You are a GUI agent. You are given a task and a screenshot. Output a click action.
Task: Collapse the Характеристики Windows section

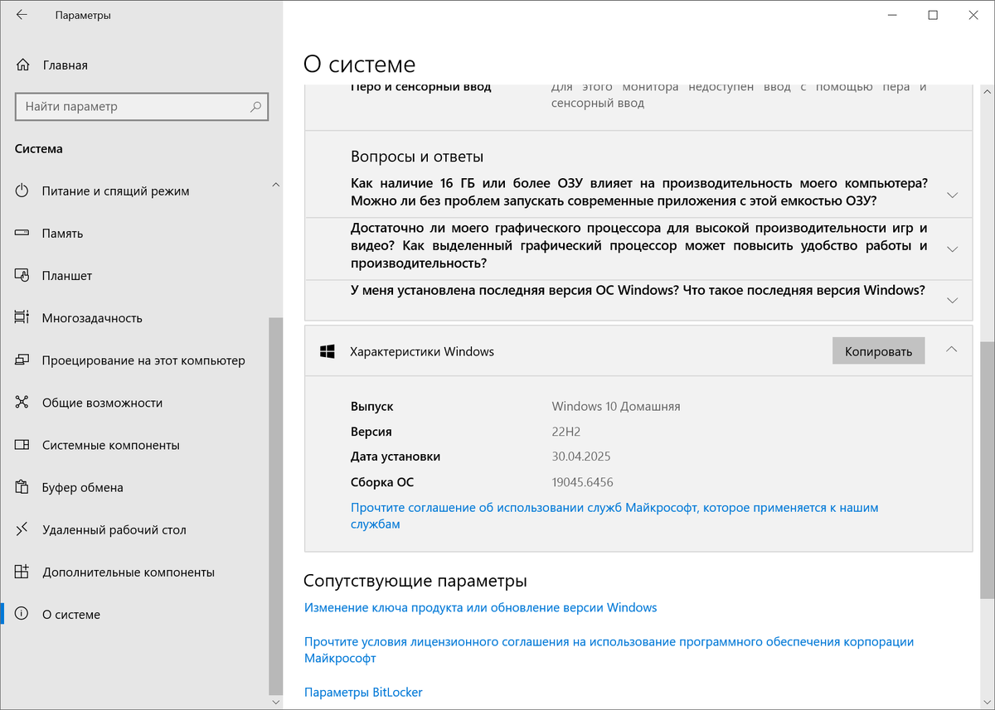click(952, 350)
